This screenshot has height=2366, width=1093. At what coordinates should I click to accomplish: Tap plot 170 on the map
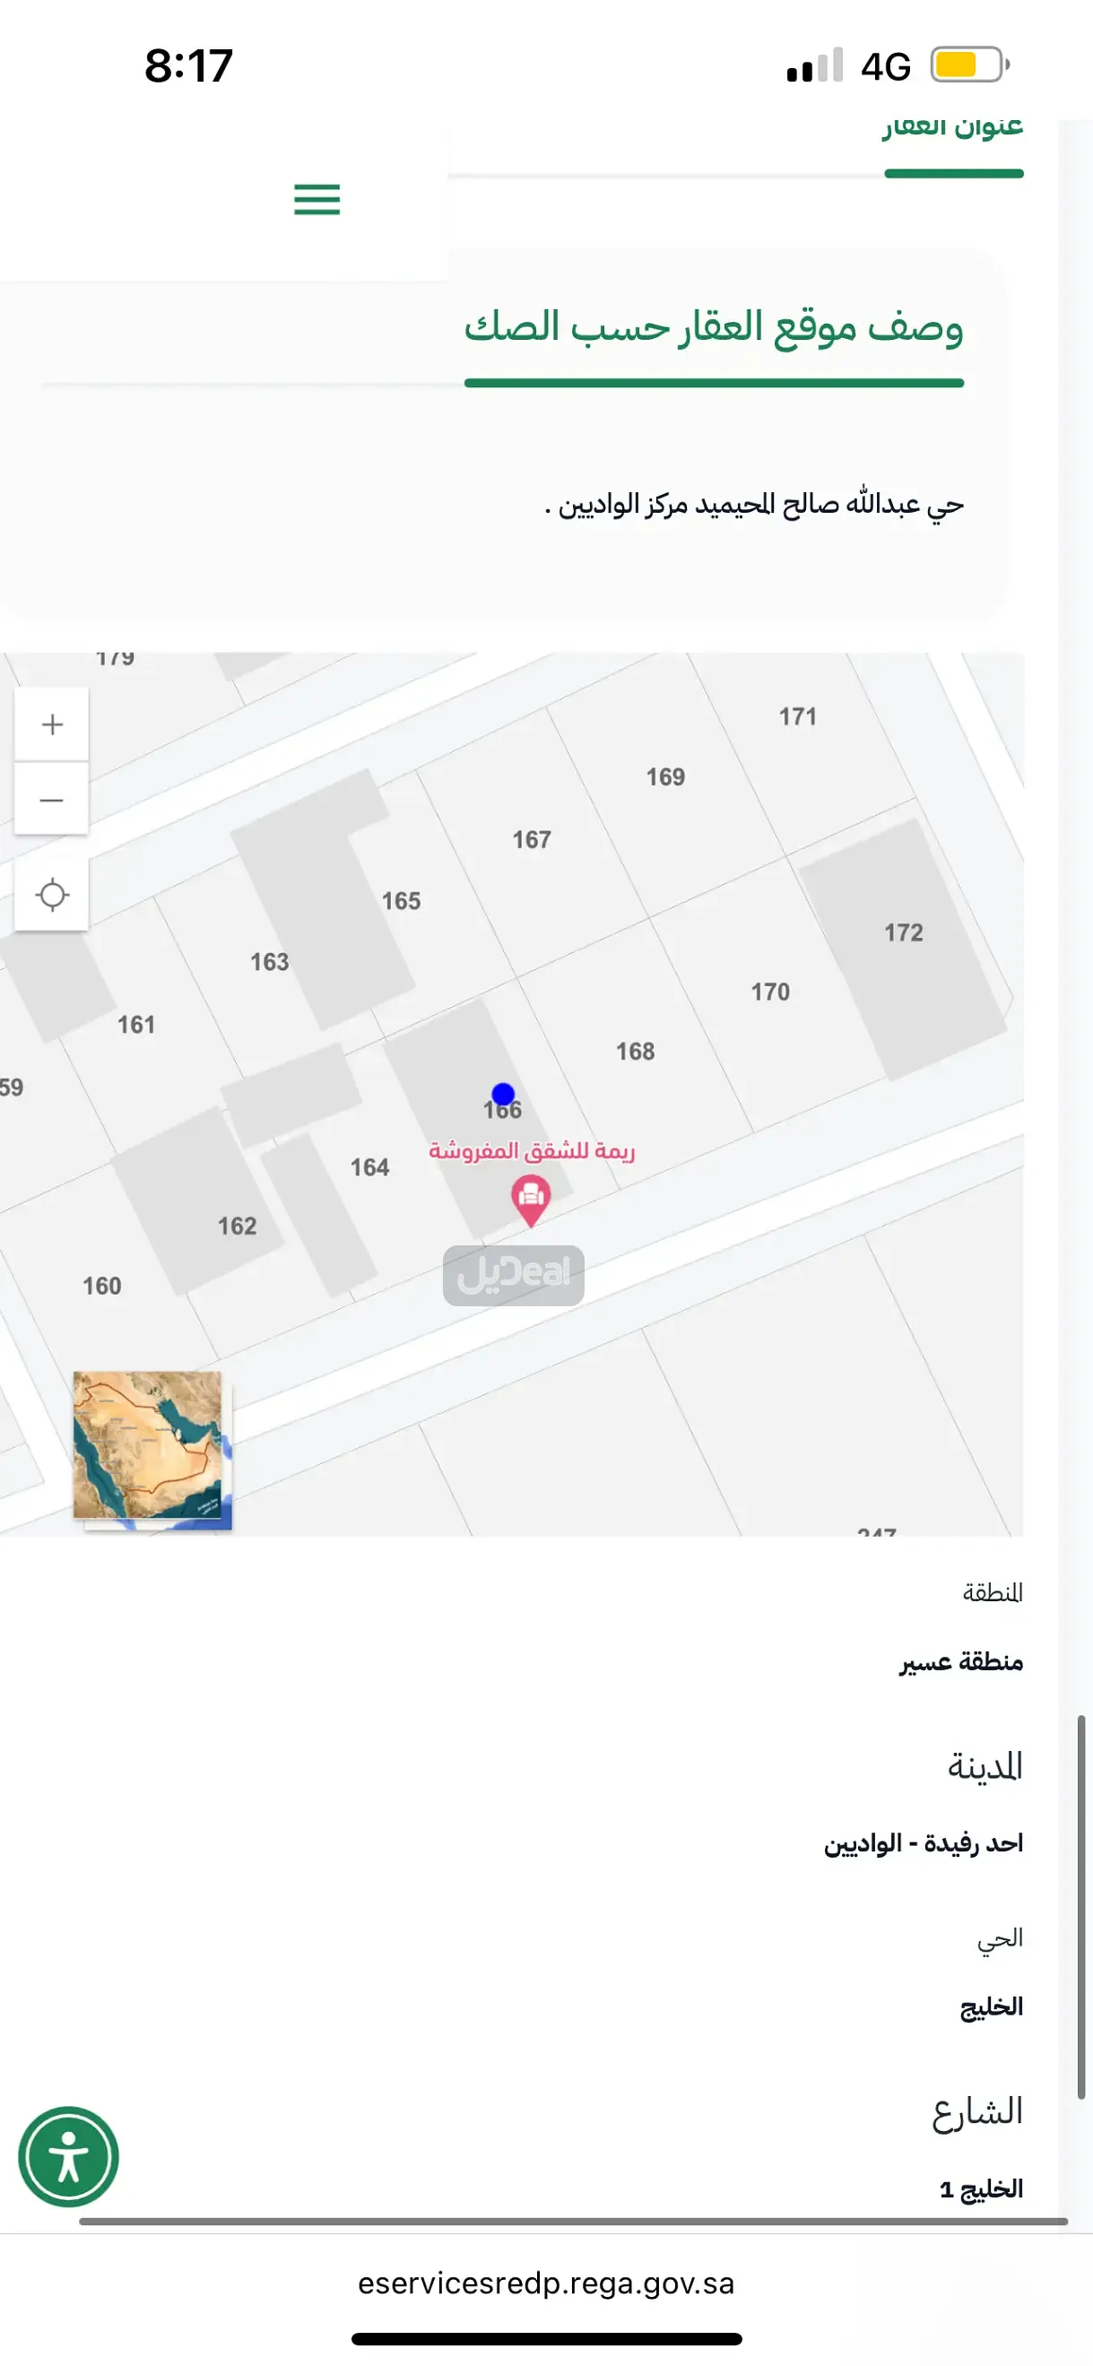(x=769, y=991)
